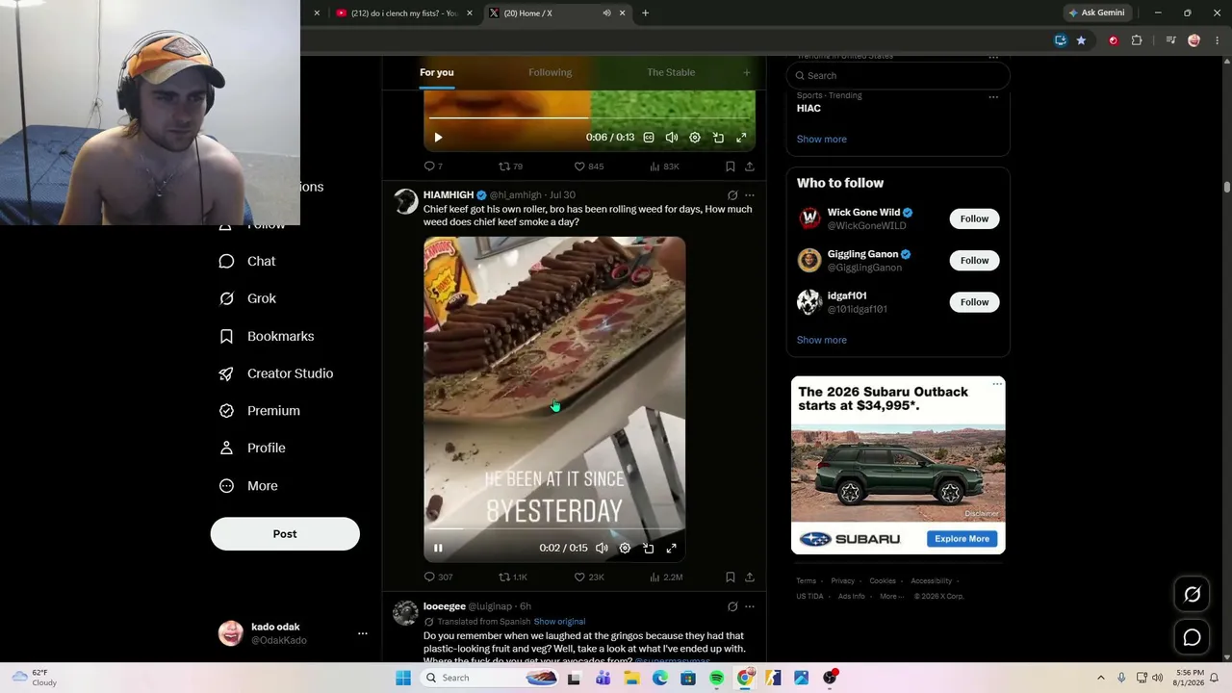Follow Giggling Ganon

click(974, 261)
